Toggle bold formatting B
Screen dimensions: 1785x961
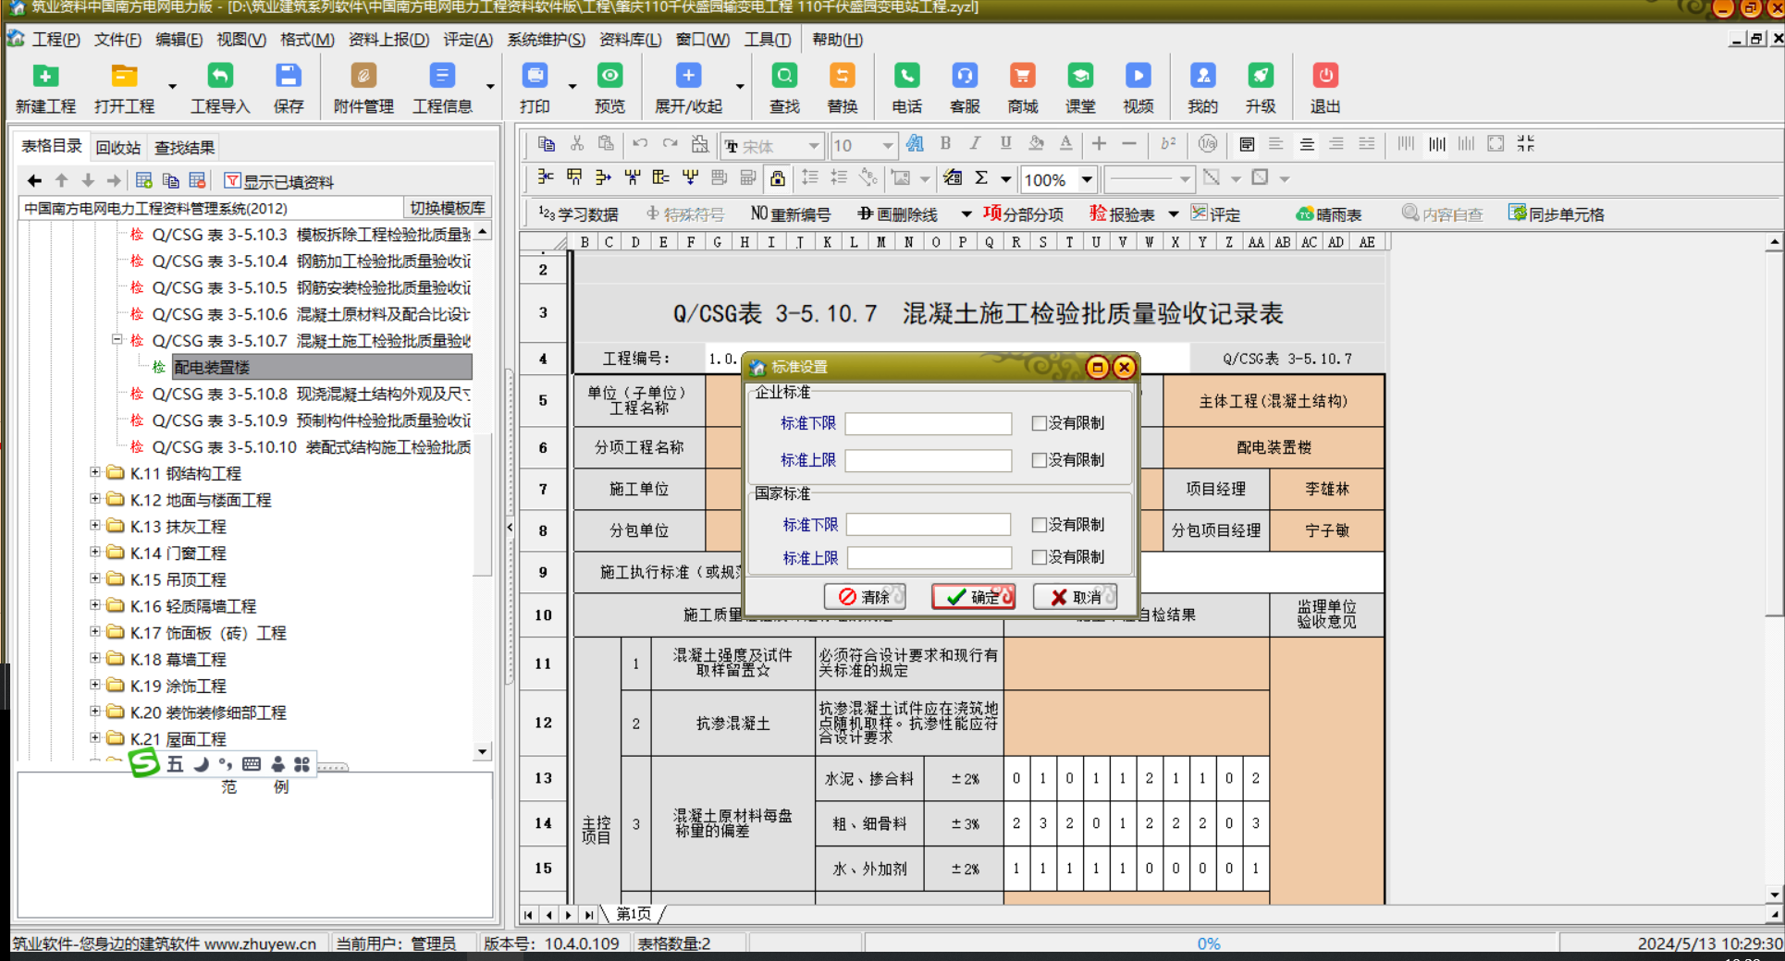pos(945,143)
